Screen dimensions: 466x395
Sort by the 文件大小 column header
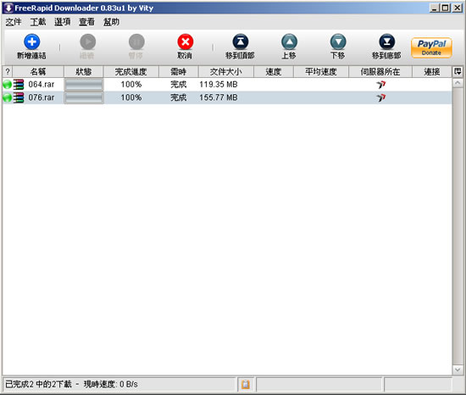[226, 72]
